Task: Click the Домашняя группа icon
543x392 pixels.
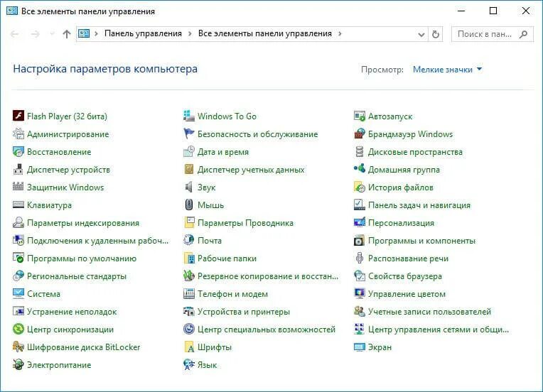Action: coord(360,169)
